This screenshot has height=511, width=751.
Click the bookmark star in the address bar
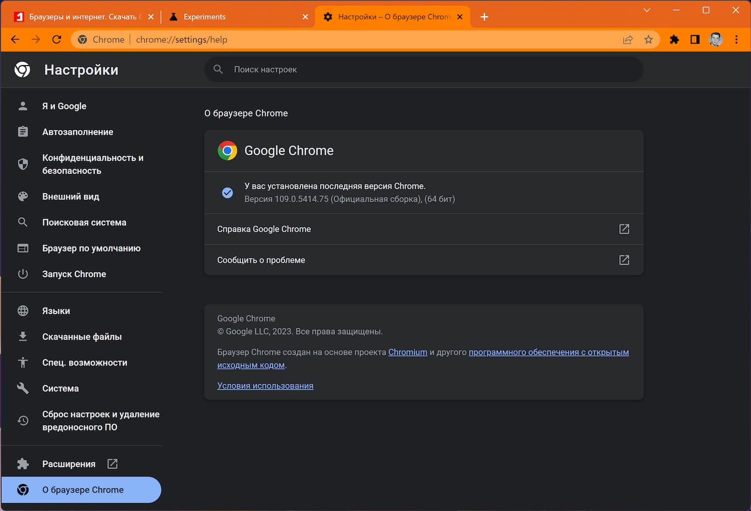pyautogui.click(x=649, y=39)
